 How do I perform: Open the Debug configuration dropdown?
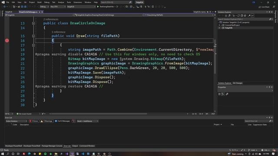[44, 7]
